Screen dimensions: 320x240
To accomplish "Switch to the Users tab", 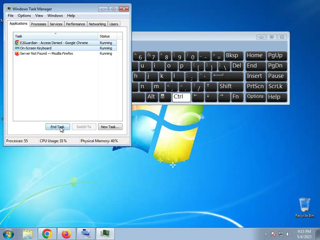I will 113,24.
